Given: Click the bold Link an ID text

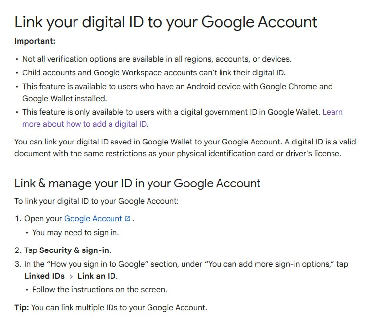Looking at the screenshot, I should (98, 276).
